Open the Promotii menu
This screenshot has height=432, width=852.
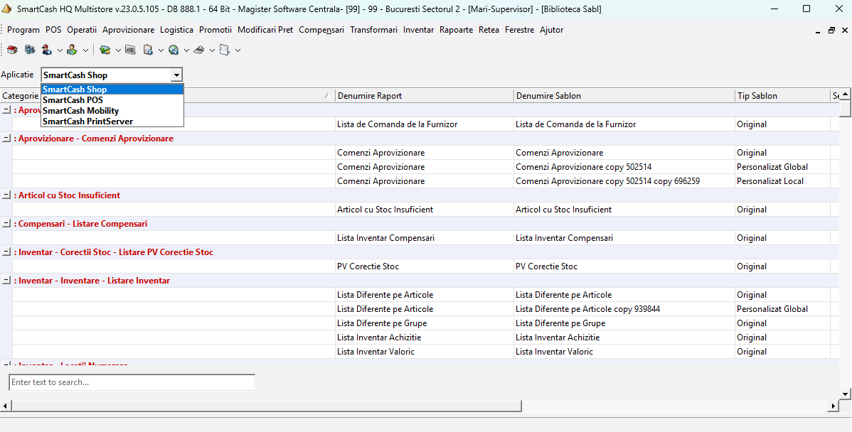tap(215, 30)
